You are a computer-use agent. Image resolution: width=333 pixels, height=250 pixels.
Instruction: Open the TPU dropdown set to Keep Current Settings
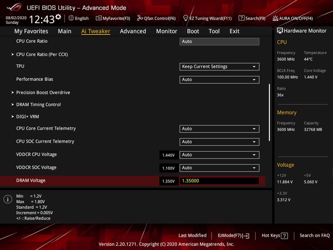(x=219, y=67)
